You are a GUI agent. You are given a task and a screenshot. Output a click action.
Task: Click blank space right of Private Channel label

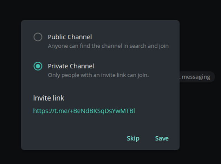point(137,66)
